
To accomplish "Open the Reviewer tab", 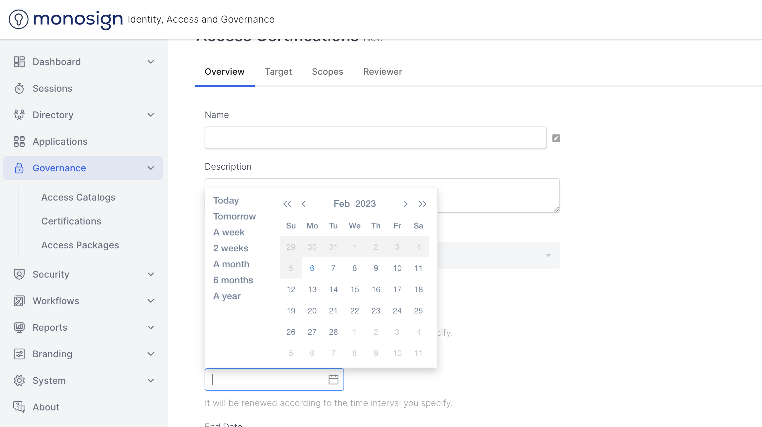I will coord(382,72).
